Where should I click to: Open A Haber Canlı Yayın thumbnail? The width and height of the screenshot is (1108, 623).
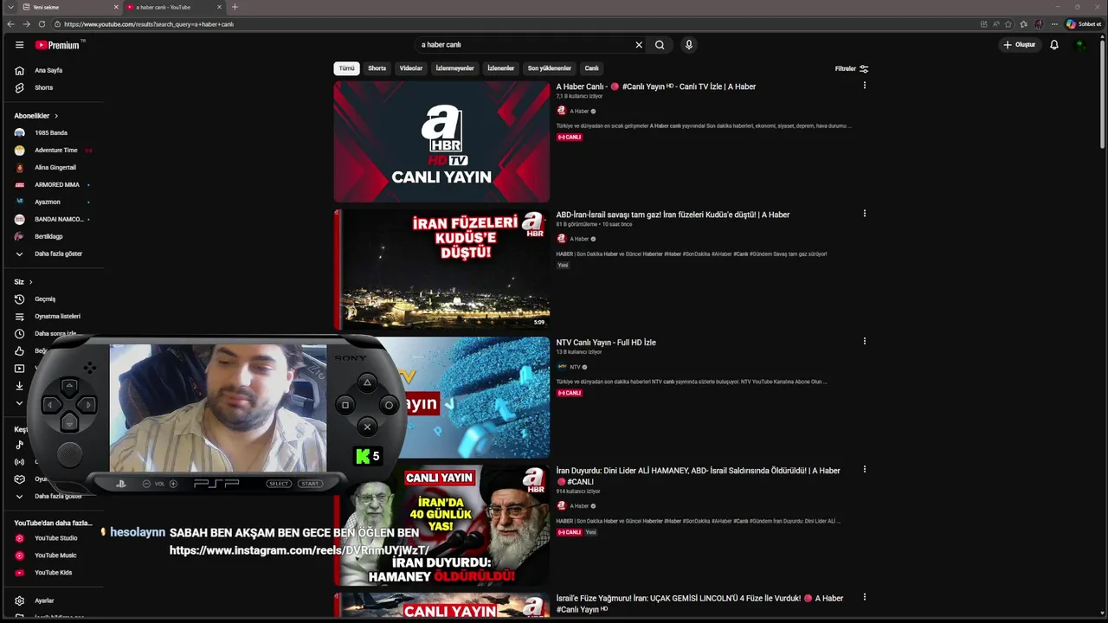pyautogui.click(x=441, y=142)
